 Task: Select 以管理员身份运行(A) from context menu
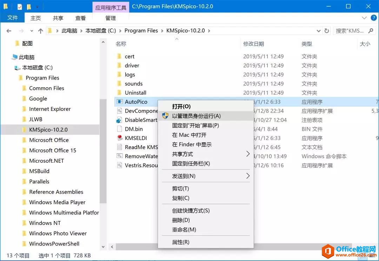tap(196, 116)
